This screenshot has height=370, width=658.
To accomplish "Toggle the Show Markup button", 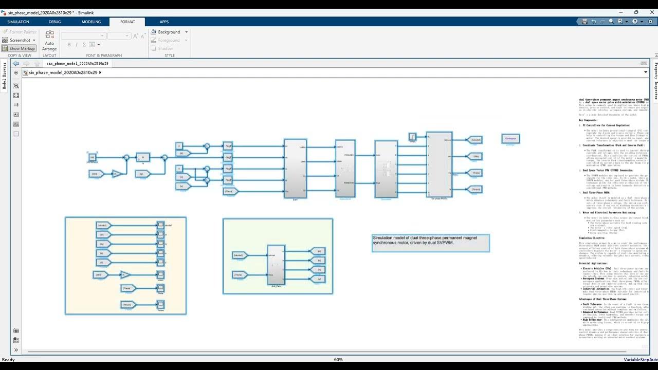I will pyautogui.click(x=19, y=48).
